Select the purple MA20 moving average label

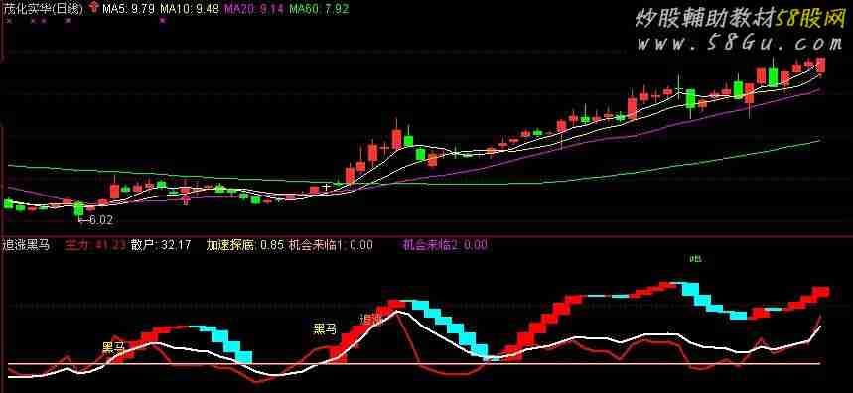tap(254, 8)
